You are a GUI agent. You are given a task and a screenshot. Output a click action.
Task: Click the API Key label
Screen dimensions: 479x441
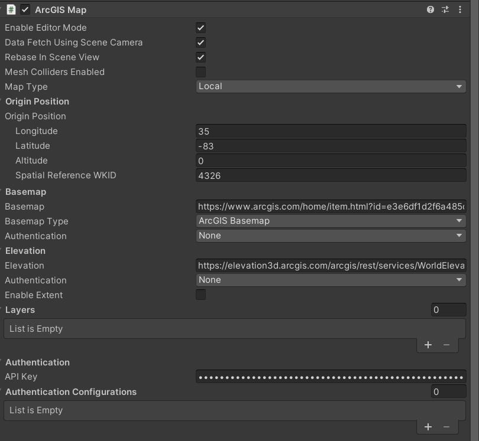(x=21, y=377)
